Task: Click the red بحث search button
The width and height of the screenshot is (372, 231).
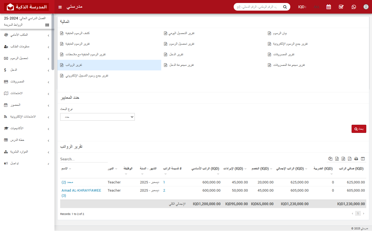Action: click(x=359, y=129)
